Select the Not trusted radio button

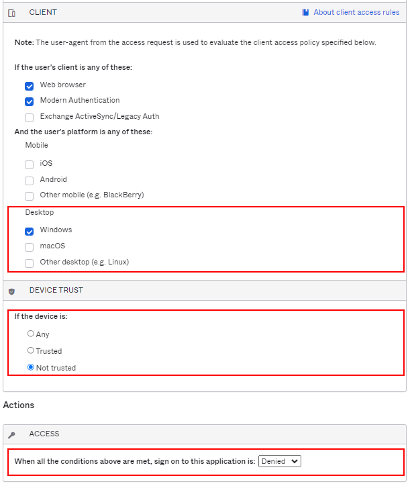coord(31,367)
